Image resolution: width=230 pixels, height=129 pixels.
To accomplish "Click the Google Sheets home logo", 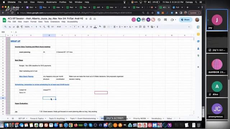I will click(x=4, y=20).
